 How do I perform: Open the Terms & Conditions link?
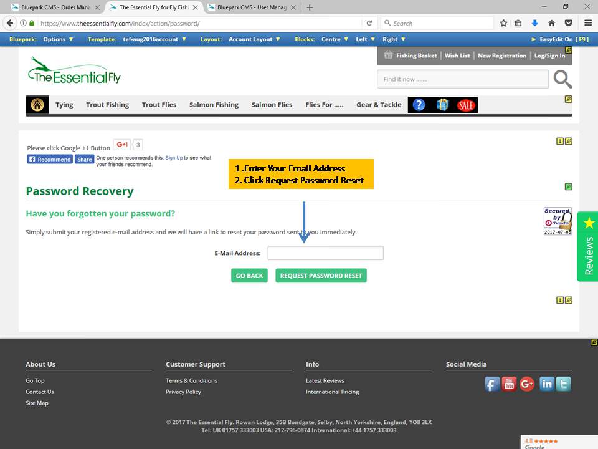[x=191, y=380]
